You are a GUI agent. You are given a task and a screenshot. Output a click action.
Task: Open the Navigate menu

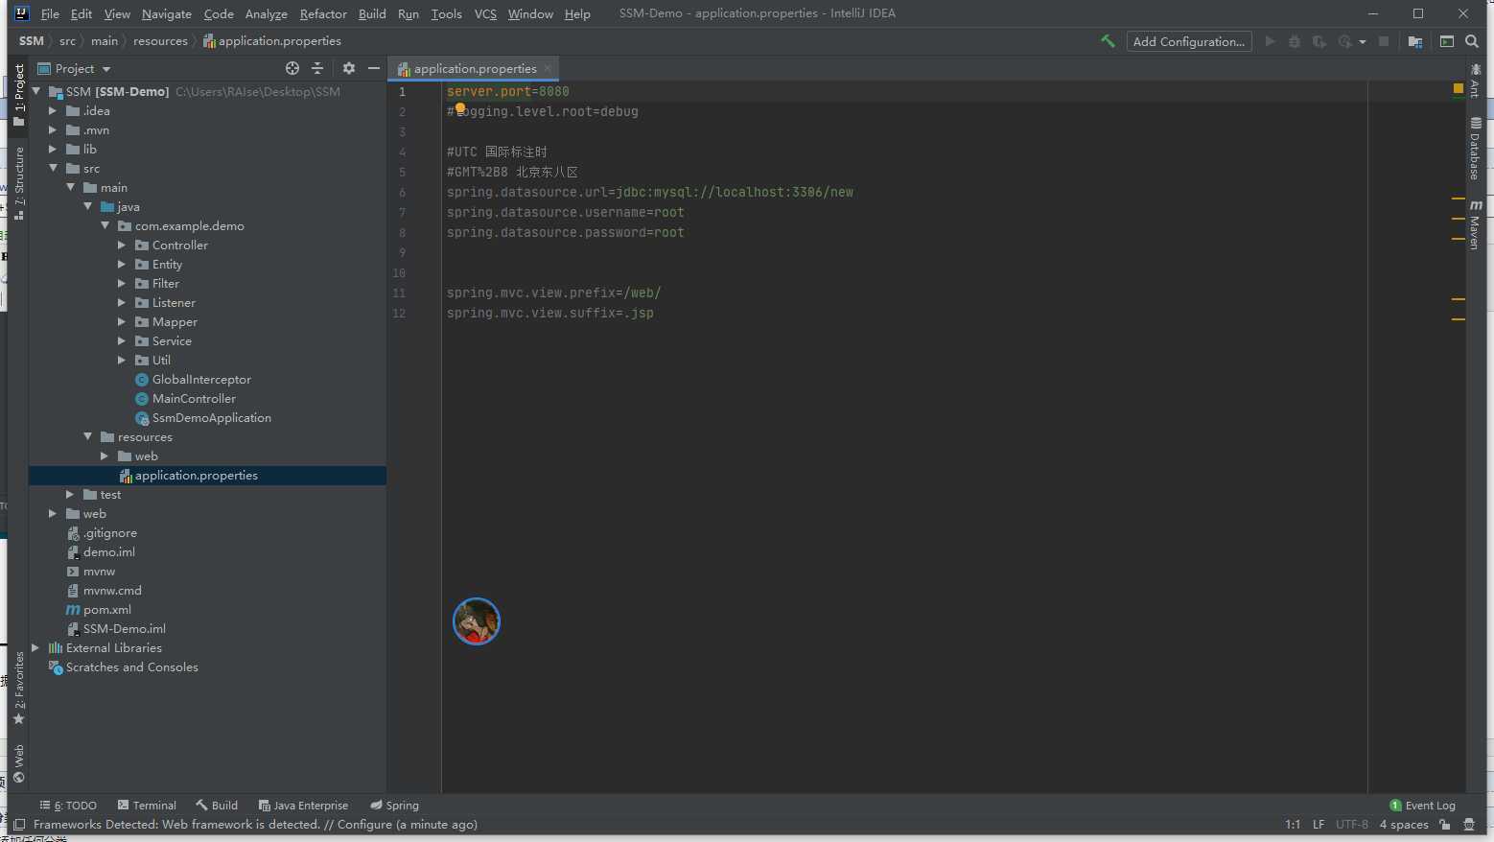pos(167,13)
